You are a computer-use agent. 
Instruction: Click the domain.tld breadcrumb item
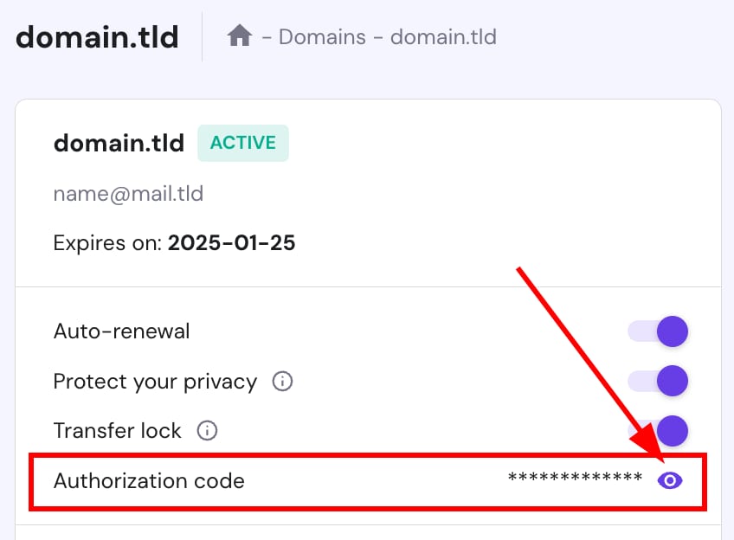click(443, 37)
